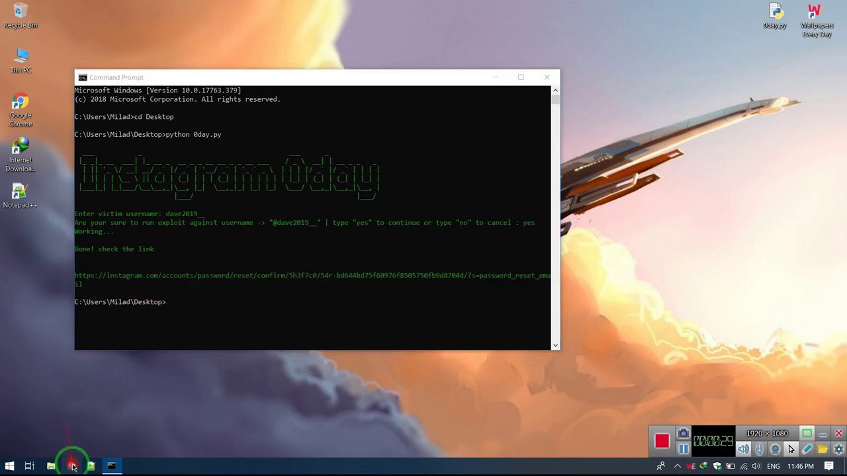Image resolution: width=847 pixels, height=476 pixels.
Task: Open the Action Center notifications icon
Action: pyautogui.click(x=829, y=466)
